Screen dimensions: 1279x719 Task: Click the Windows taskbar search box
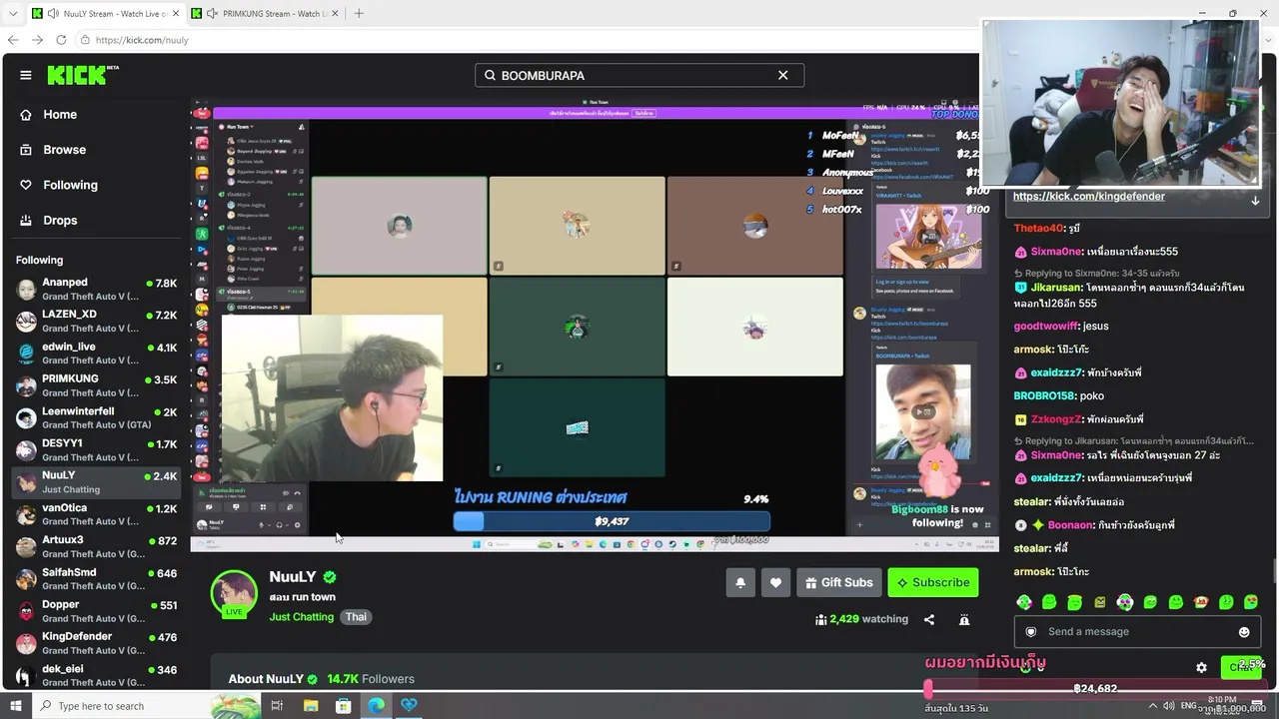click(146, 706)
